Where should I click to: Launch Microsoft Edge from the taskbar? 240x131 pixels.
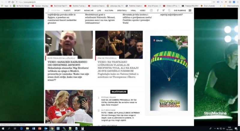(21, 129)
